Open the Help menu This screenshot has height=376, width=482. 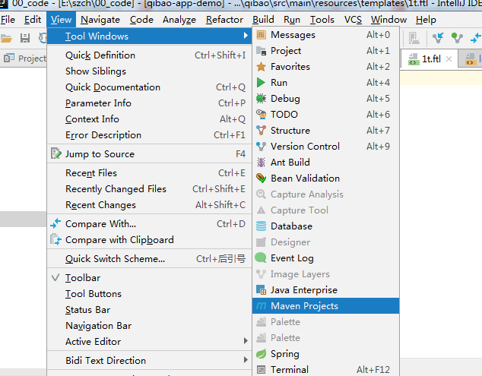point(426,20)
